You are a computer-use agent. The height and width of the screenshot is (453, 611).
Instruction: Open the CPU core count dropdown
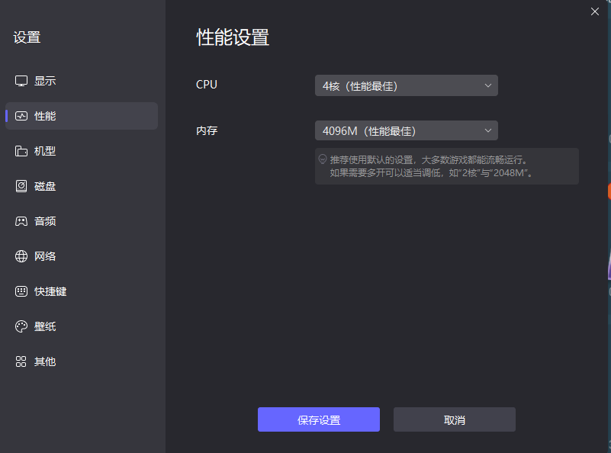[406, 85]
